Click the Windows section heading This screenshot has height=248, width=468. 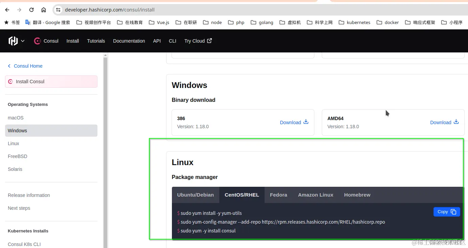[x=190, y=85]
